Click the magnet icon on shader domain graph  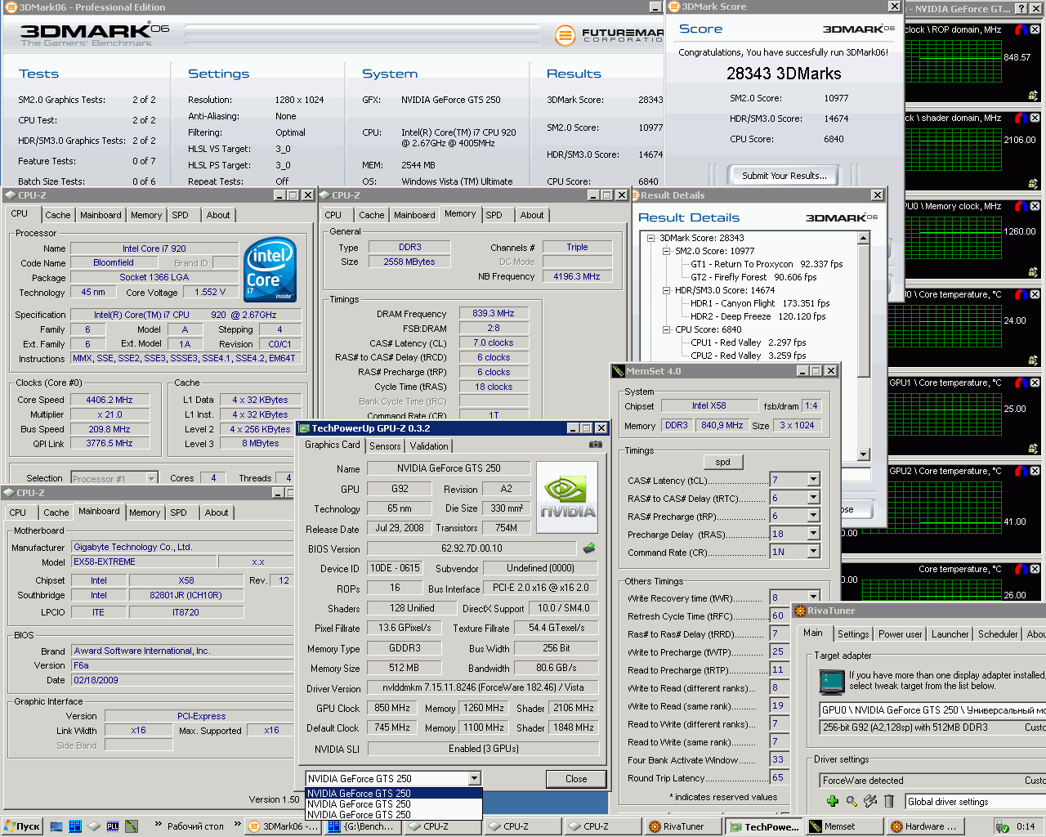pyautogui.click(x=1021, y=118)
